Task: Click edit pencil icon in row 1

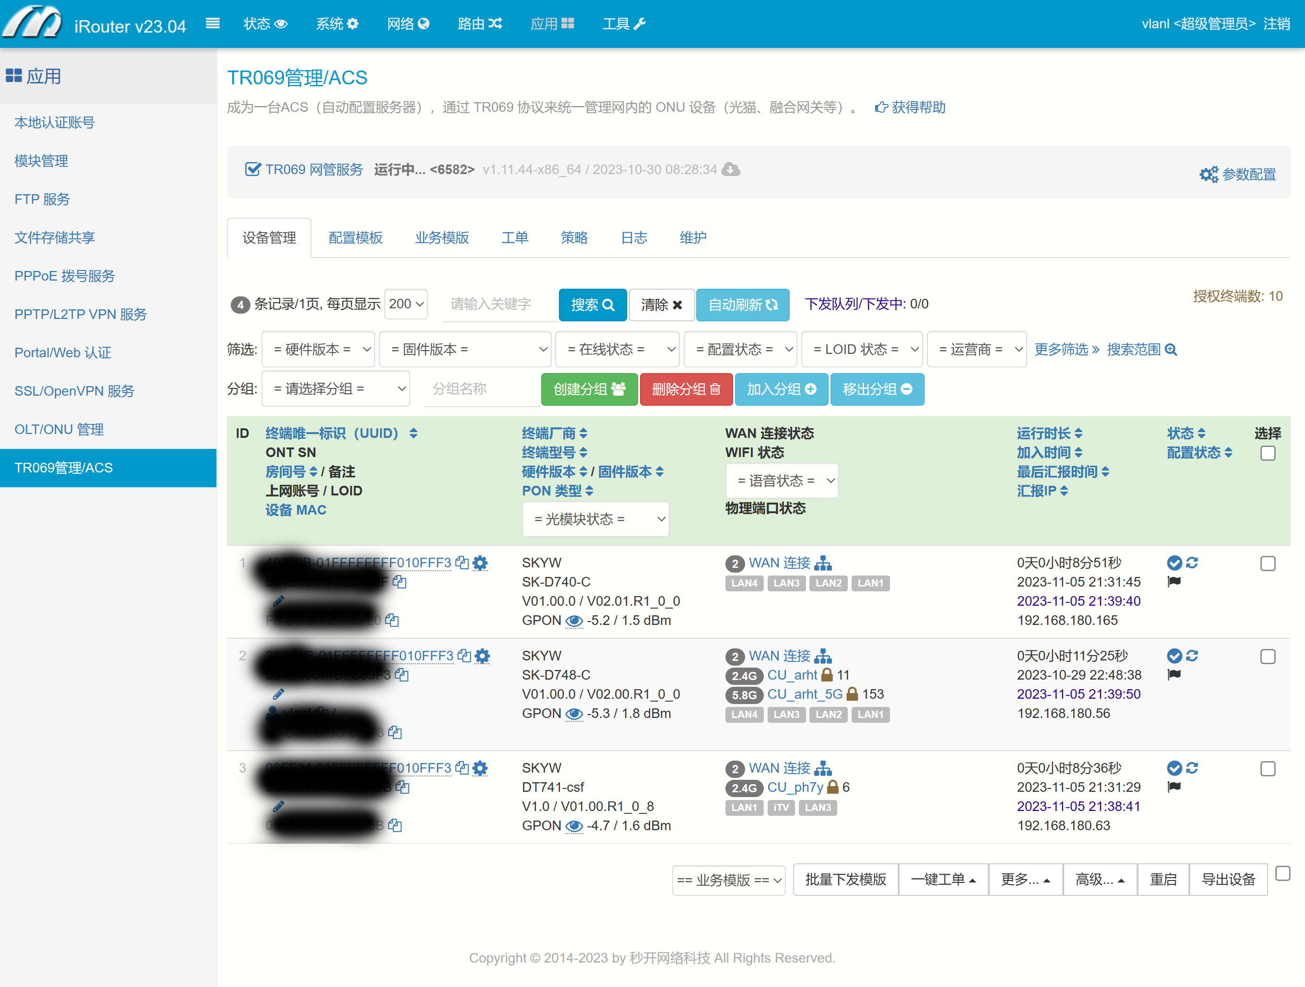Action: click(278, 601)
